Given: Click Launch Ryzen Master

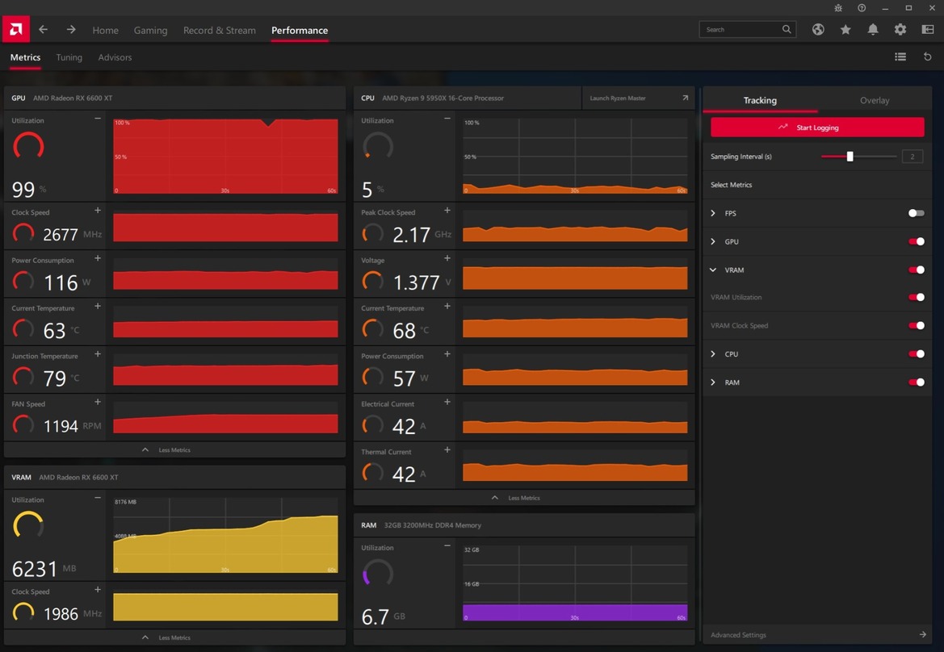Looking at the screenshot, I should (638, 98).
